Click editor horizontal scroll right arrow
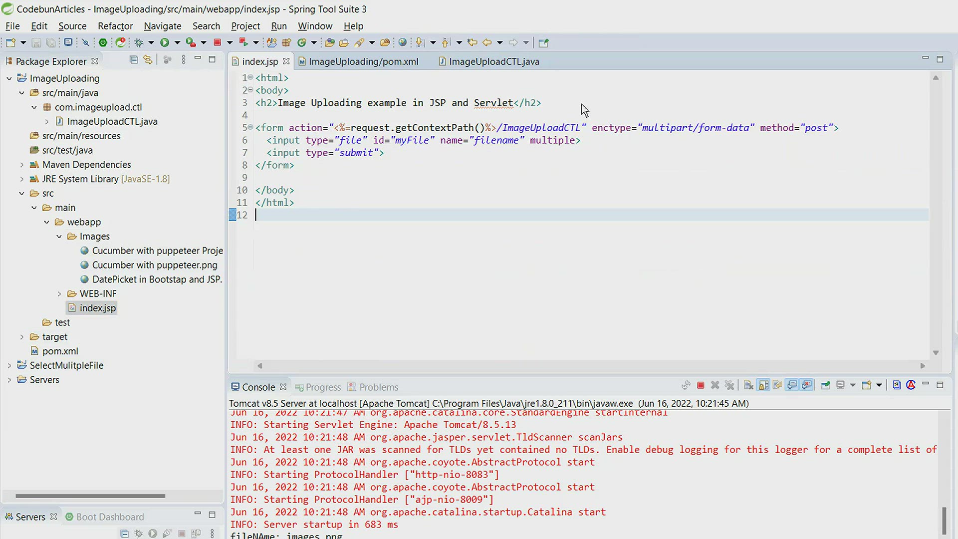The image size is (958, 539). click(x=923, y=366)
